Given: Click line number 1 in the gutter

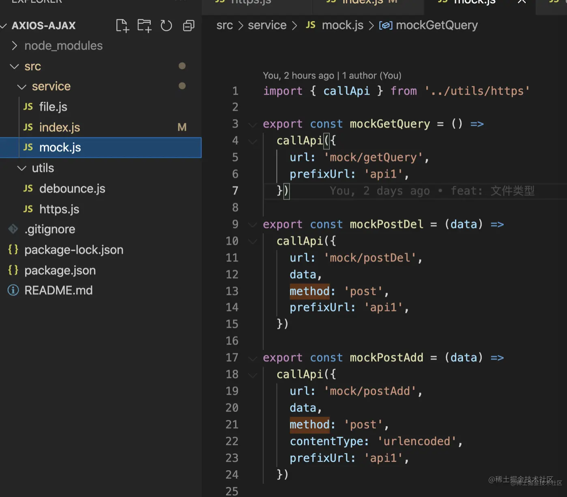Looking at the screenshot, I should 235,91.
